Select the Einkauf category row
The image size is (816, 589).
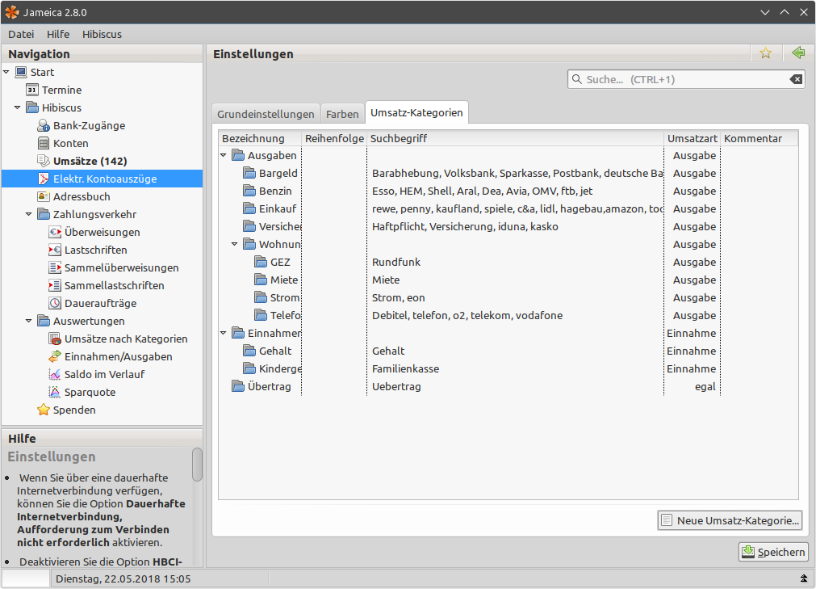pyautogui.click(x=508, y=208)
